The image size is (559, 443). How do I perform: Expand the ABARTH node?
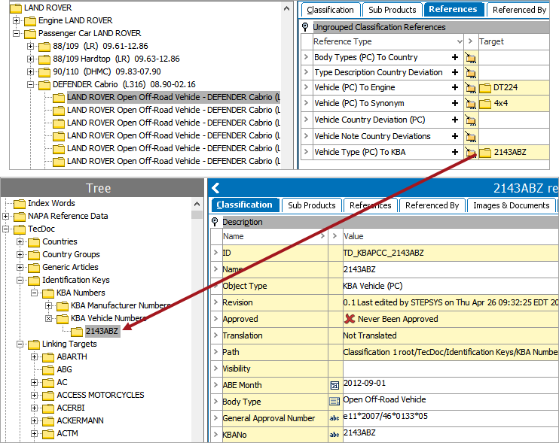(x=34, y=357)
